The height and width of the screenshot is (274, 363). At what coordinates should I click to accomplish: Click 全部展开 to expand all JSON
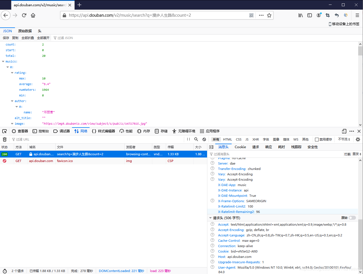click(43, 38)
